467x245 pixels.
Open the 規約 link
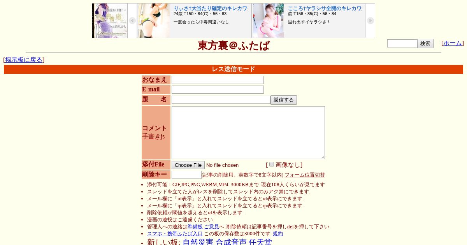pos(278,234)
